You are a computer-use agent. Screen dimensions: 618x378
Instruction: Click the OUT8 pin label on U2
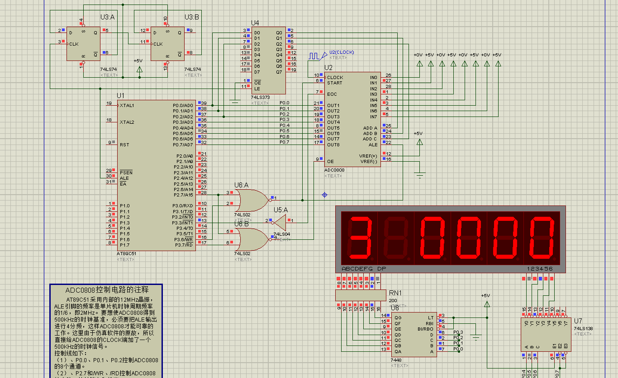pyautogui.click(x=333, y=145)
